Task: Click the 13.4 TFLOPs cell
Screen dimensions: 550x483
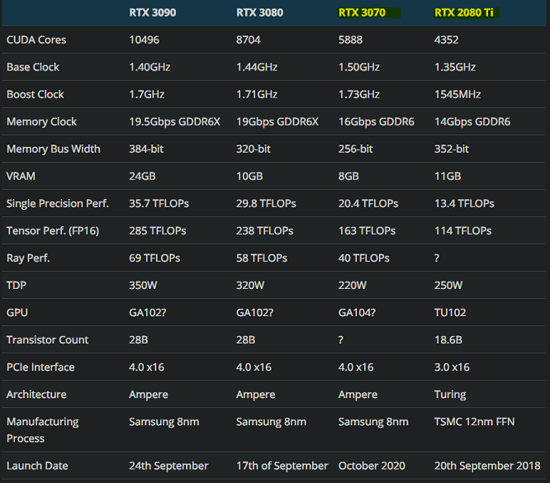Action: [464, 203]
